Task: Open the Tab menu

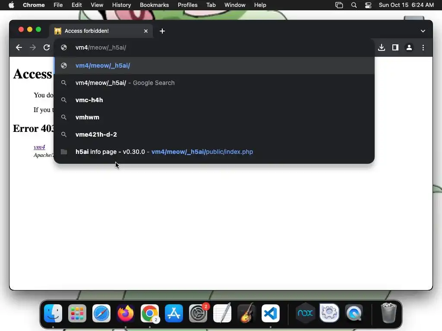Action: tap(211, 5)
